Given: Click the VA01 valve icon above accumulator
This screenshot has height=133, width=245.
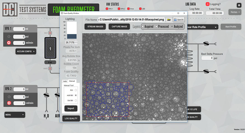Looking at the screenshot, I should [50, 33].
